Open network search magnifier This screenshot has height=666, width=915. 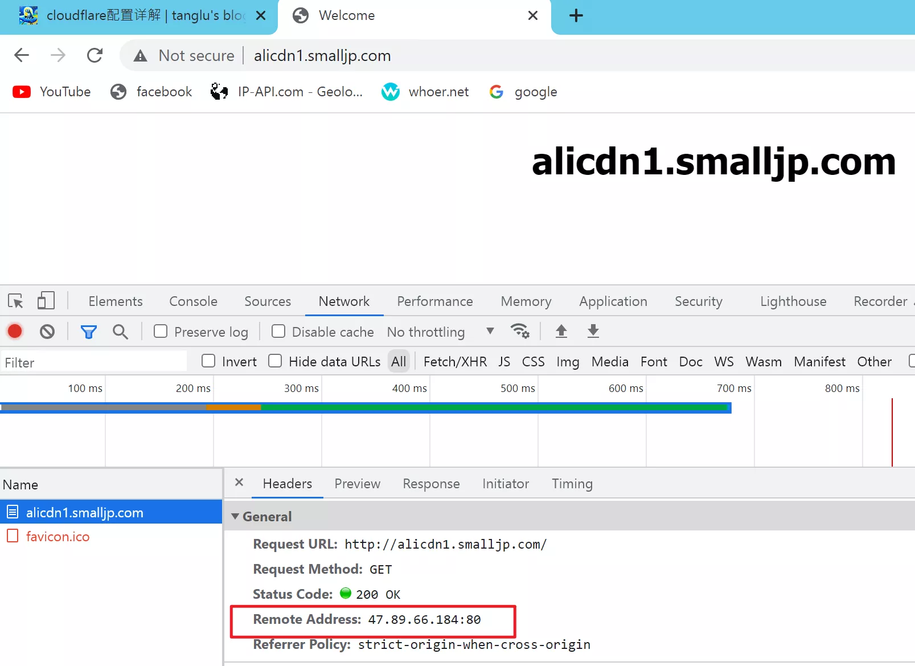pyautogui.click(x=120, y=332)
